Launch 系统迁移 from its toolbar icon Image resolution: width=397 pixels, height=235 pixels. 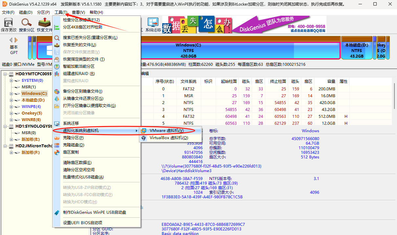[x=152, y=24]
